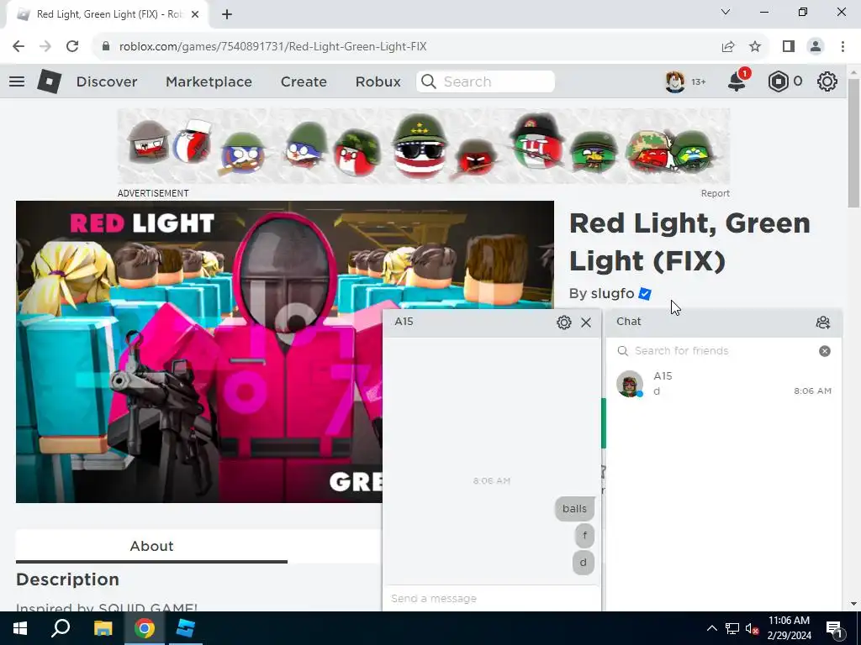Toggle the browser side panel
861x645 pixels.
click(x=789, y=46)
